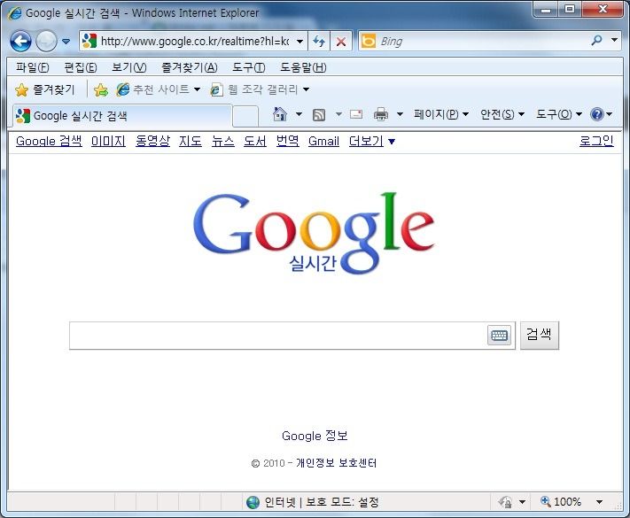Click the Internet Explorer title bar icon
This screenshot has width=630, height=518.
pyautogui.click(x=14, y=13)
